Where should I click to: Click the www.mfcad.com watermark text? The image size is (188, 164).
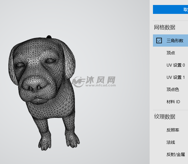[100, 85]
